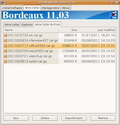This screenshot has height=125, width=120.
Task: Click the archive icon beside 2011020717-office2003.tar.gz
Action: tap(6, 46)
